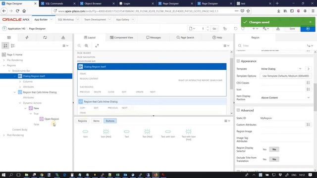Click the page lock icon in toolbar

pyautogui.click(x=225, y=29)
